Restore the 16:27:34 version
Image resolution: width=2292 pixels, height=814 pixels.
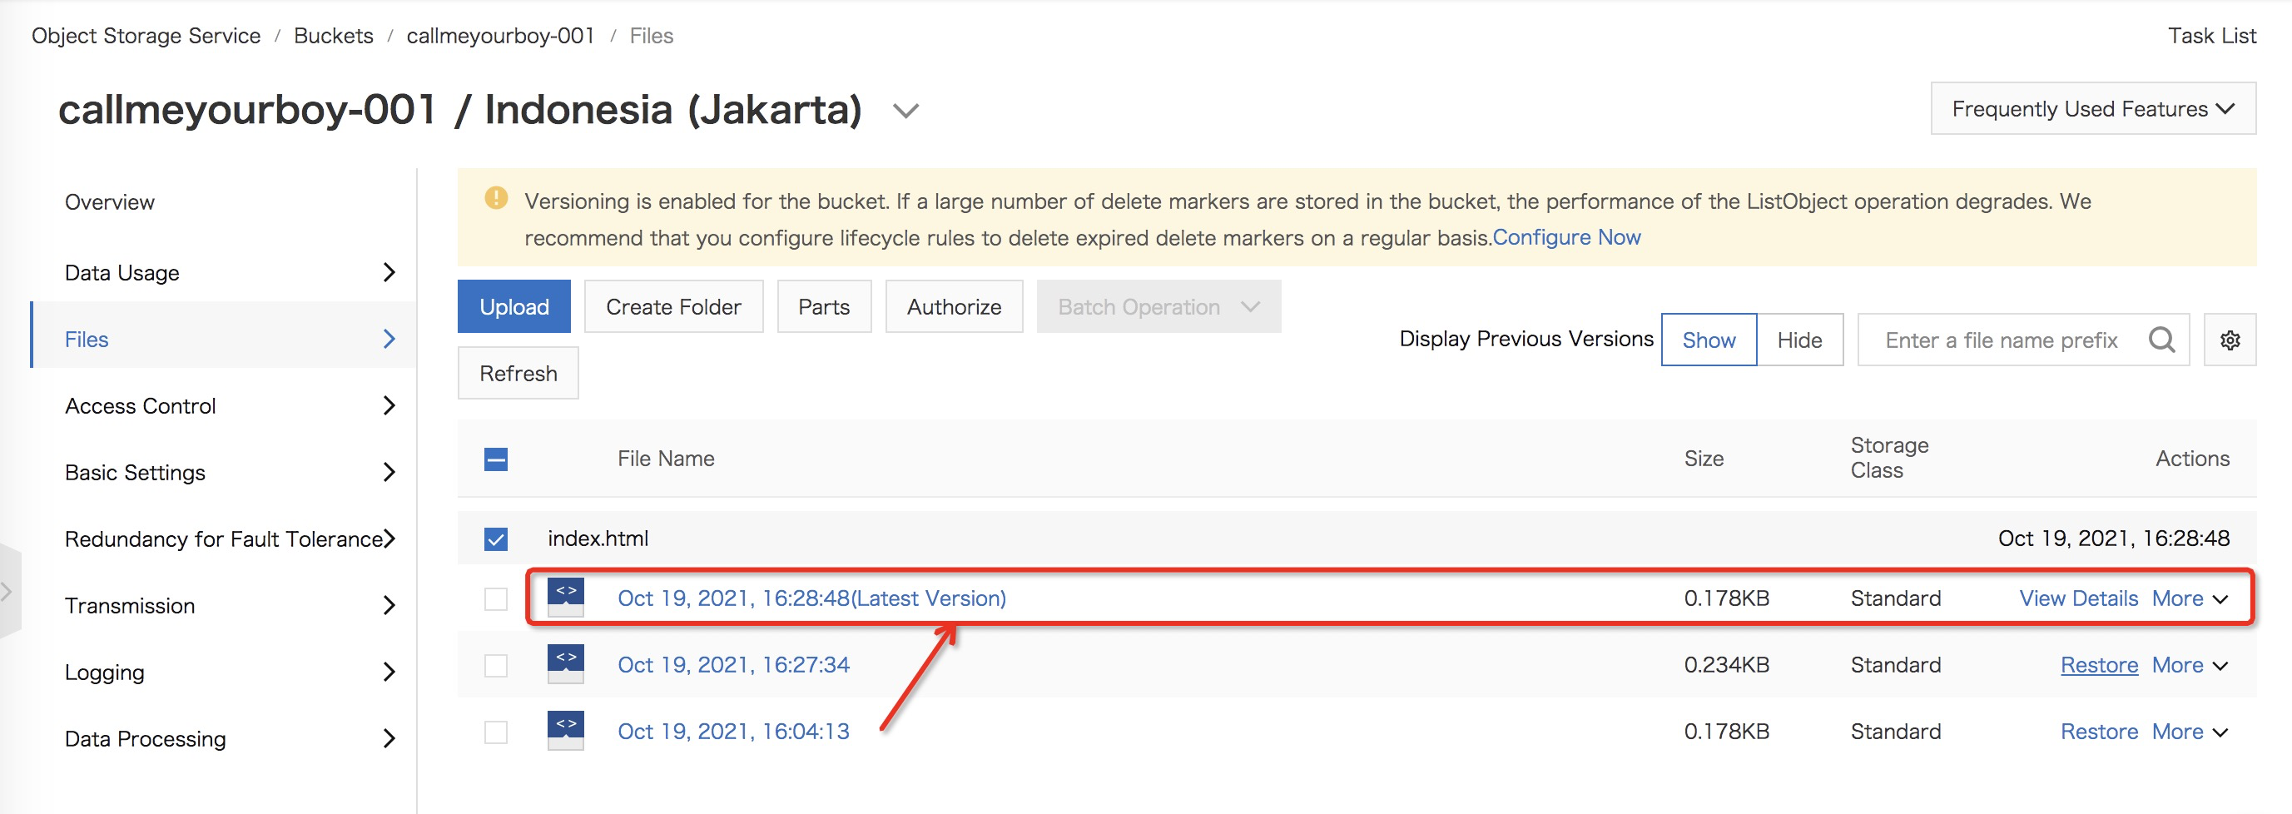pyautogui.click(x=2098, y=664)
